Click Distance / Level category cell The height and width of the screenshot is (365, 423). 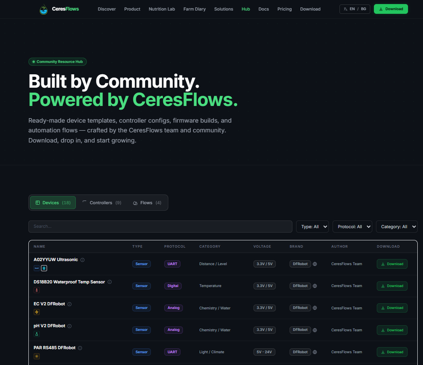(x=213, y=264)
